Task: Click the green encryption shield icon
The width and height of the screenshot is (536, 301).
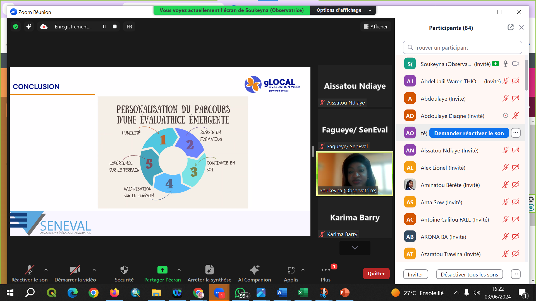Action: (16, 26)
